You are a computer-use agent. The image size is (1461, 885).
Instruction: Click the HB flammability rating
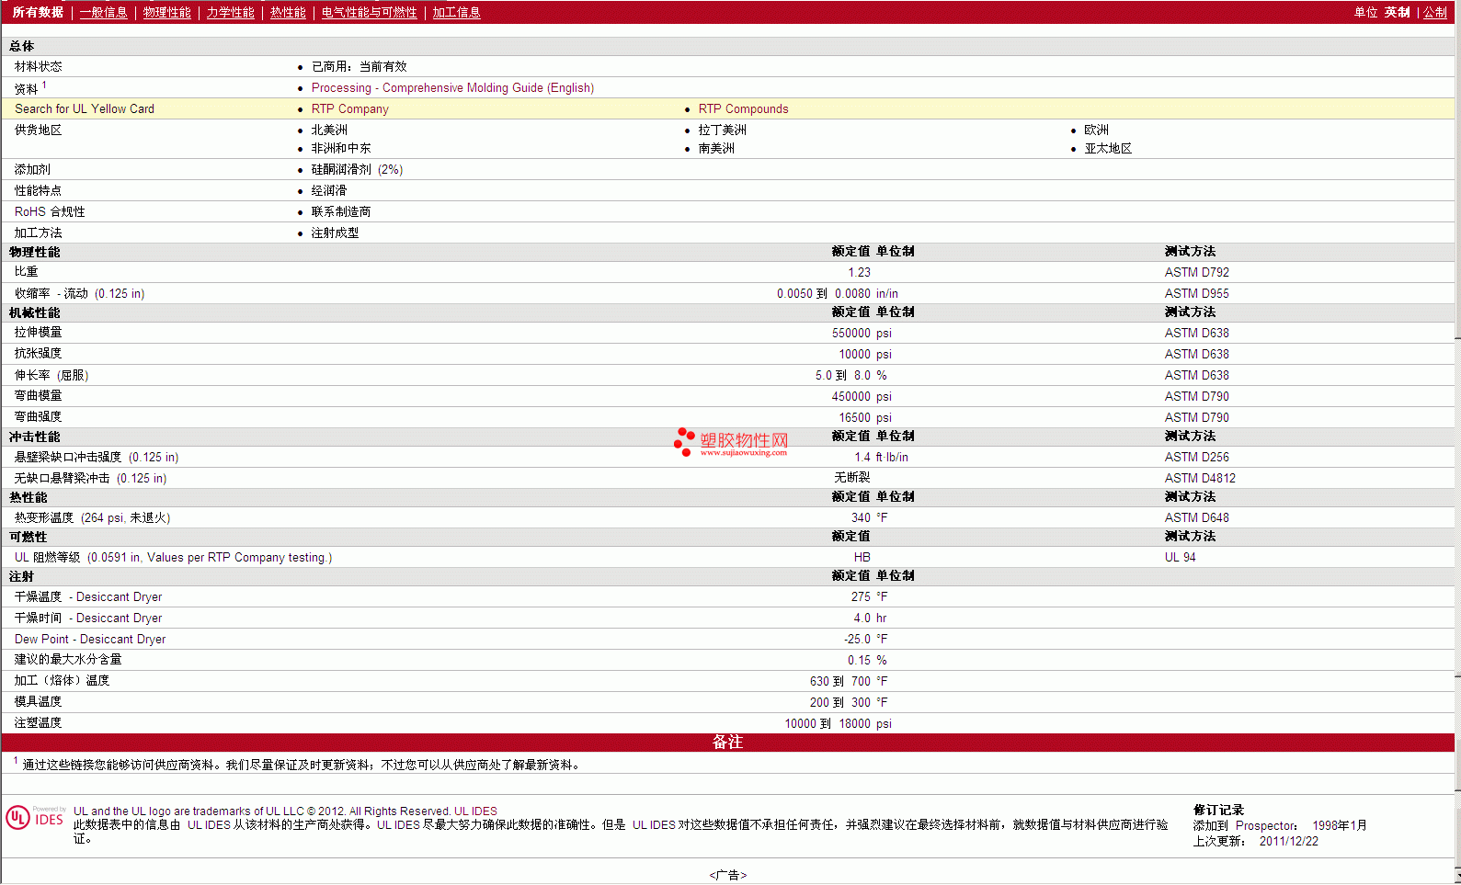click(862, 557)
